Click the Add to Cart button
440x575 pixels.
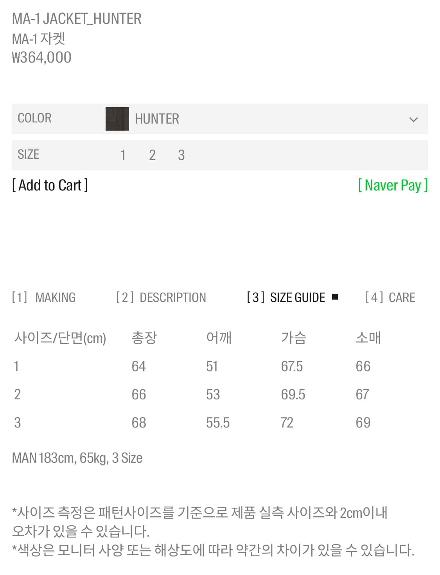point(50,185)
